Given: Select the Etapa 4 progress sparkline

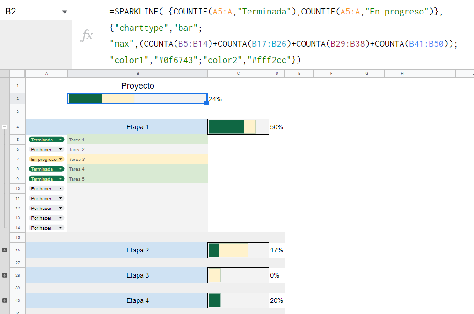Looking at the screenshot, I should coord(238,300).
